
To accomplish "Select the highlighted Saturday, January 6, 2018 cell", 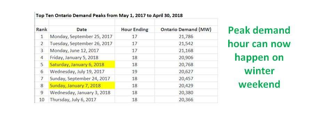I will pos(82,64).
